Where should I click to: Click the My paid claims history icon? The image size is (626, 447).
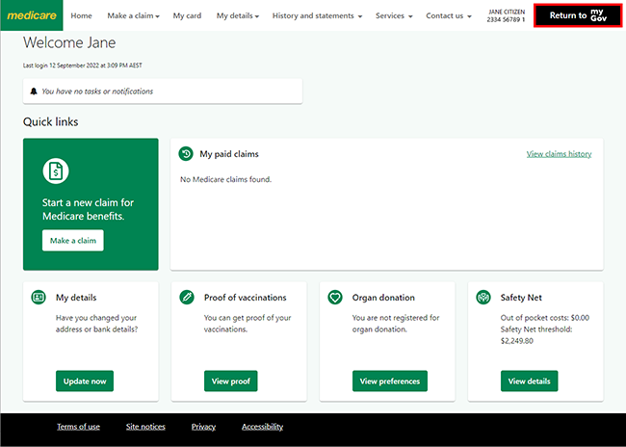click(186, 154)
